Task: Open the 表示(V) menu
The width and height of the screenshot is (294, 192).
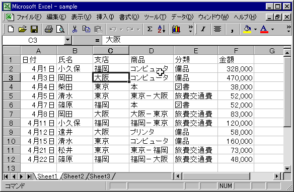Action: pyautogui.click(x=81, y=17)
